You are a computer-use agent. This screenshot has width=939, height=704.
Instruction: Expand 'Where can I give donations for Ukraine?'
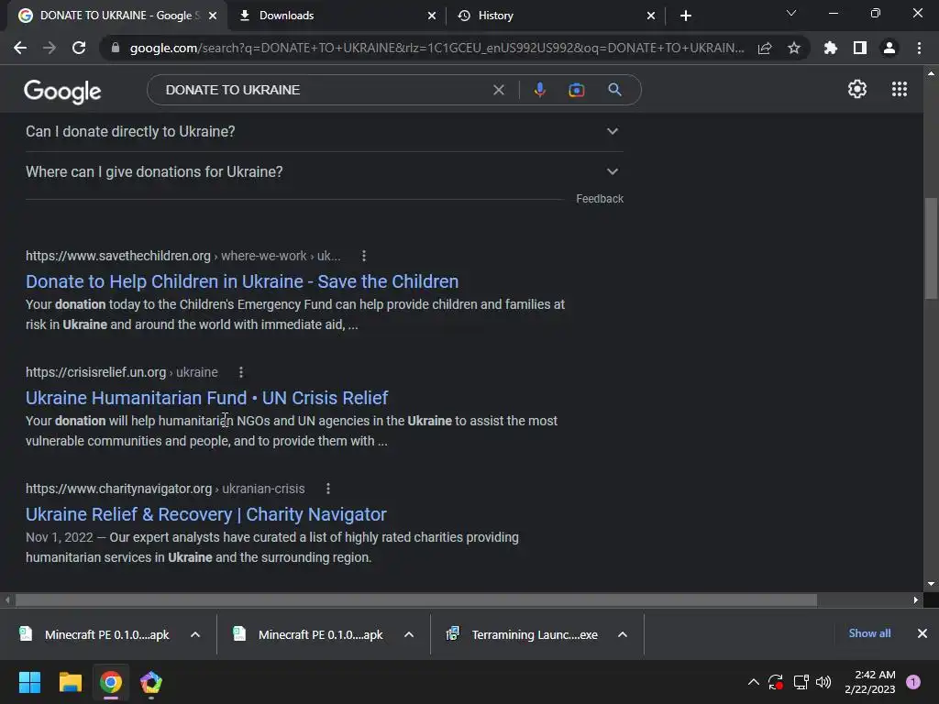[x=324, y=171]
